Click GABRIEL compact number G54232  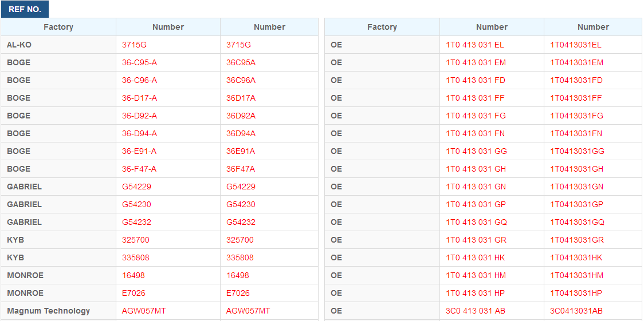point(241,222)
